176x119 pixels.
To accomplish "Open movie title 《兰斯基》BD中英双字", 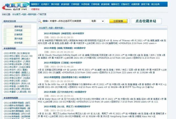I will [x=63, y=63].
